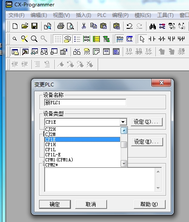This screenshot has width=189, height=222.
Task: Click dropdown list scroll up arrow
Action: coord(124,130)
